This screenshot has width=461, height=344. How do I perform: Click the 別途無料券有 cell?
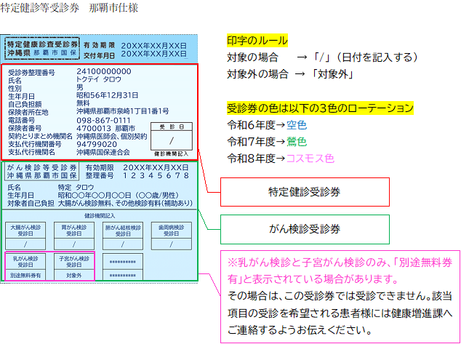click(x=25, y=276)
